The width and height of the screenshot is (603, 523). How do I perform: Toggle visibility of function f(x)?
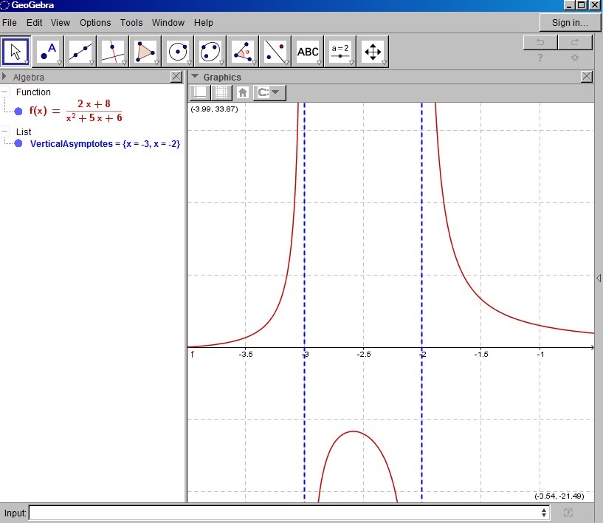tap(18, 112)
